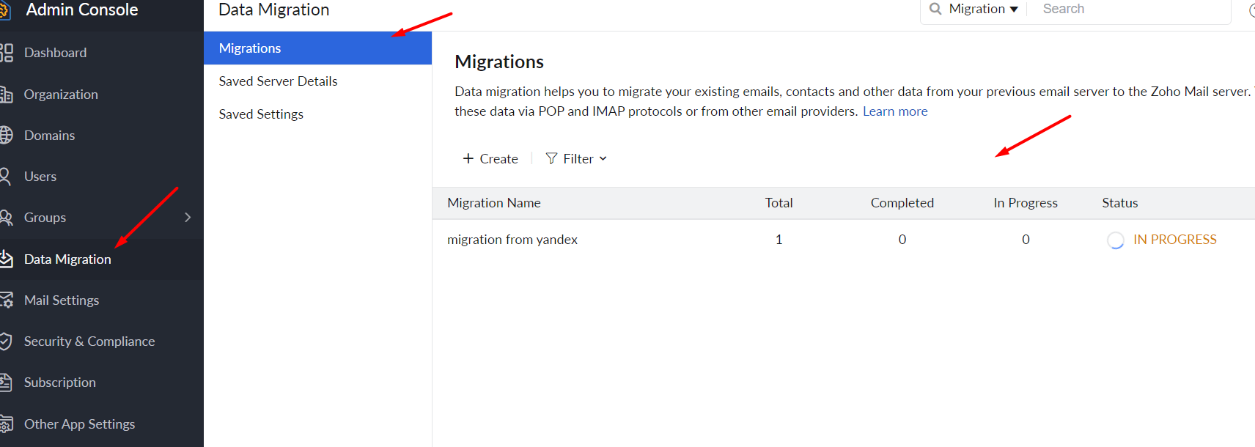Click the Other App Settings icon
The image size is (1255, 447).
(6, 424)
